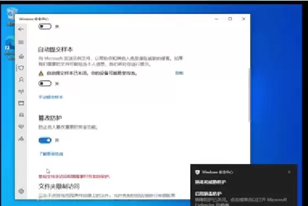
Task: Open the Account protection person icon
Action: [21, 80]
